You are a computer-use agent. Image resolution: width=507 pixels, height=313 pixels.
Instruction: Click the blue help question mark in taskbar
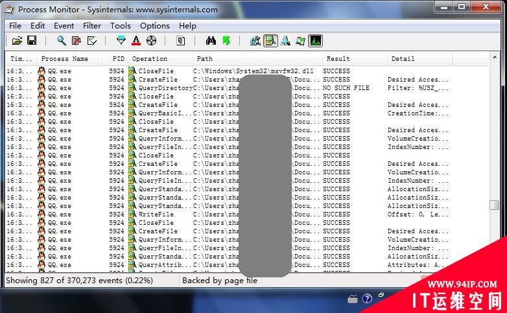(367, 299)
